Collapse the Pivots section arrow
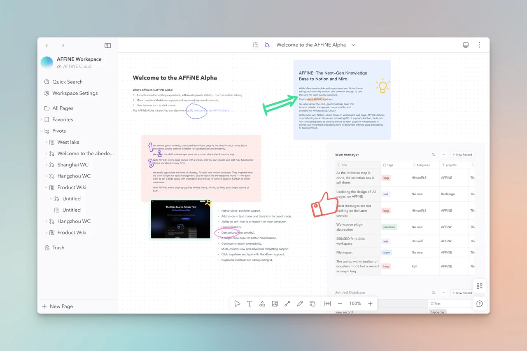Screen dimensions: 527x351 pos(41,131)
